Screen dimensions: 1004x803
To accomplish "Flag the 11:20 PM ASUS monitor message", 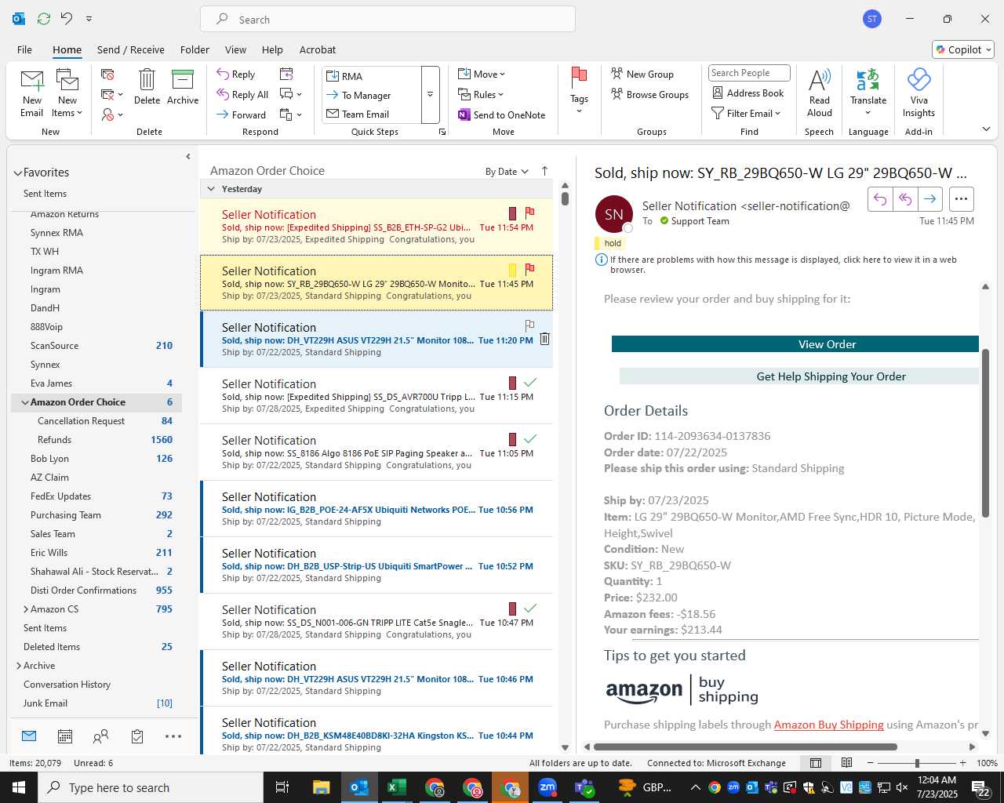I will coord(529,325).
